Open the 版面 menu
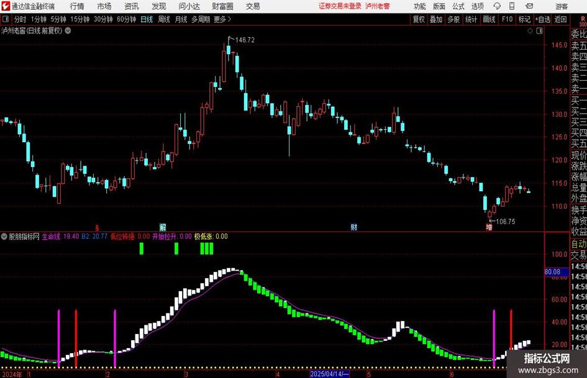 coord(439,6)
